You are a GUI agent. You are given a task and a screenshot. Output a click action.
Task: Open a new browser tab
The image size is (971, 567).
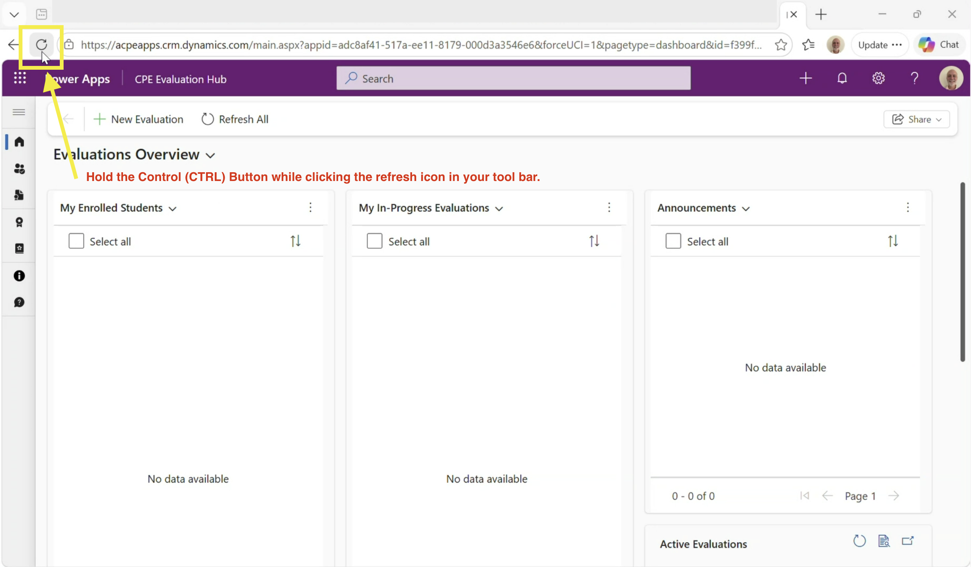pyautogui.click(x=821, y=14)
